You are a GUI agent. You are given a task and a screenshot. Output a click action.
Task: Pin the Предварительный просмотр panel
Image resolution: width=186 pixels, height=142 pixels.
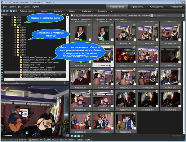(x=65, y=83)
